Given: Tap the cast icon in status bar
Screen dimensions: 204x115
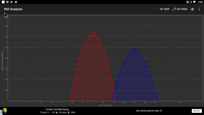Looking at the screenshot, I should click(188, 2).
